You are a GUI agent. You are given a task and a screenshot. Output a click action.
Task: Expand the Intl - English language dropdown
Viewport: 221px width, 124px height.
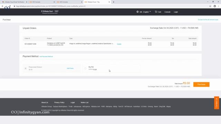pyautogui.click(x=145, y=12)
